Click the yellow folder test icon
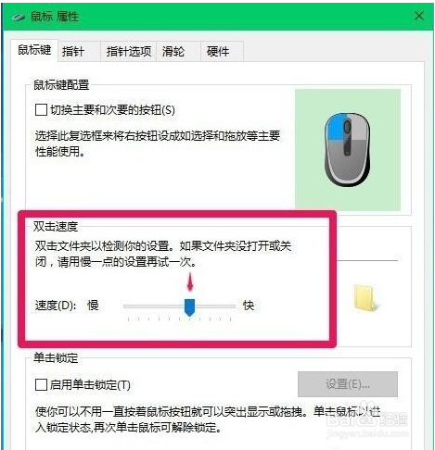 (x=366, y=298)
